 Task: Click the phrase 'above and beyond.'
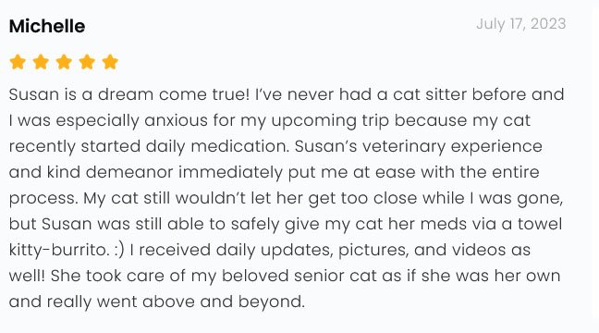click(224, 302)
